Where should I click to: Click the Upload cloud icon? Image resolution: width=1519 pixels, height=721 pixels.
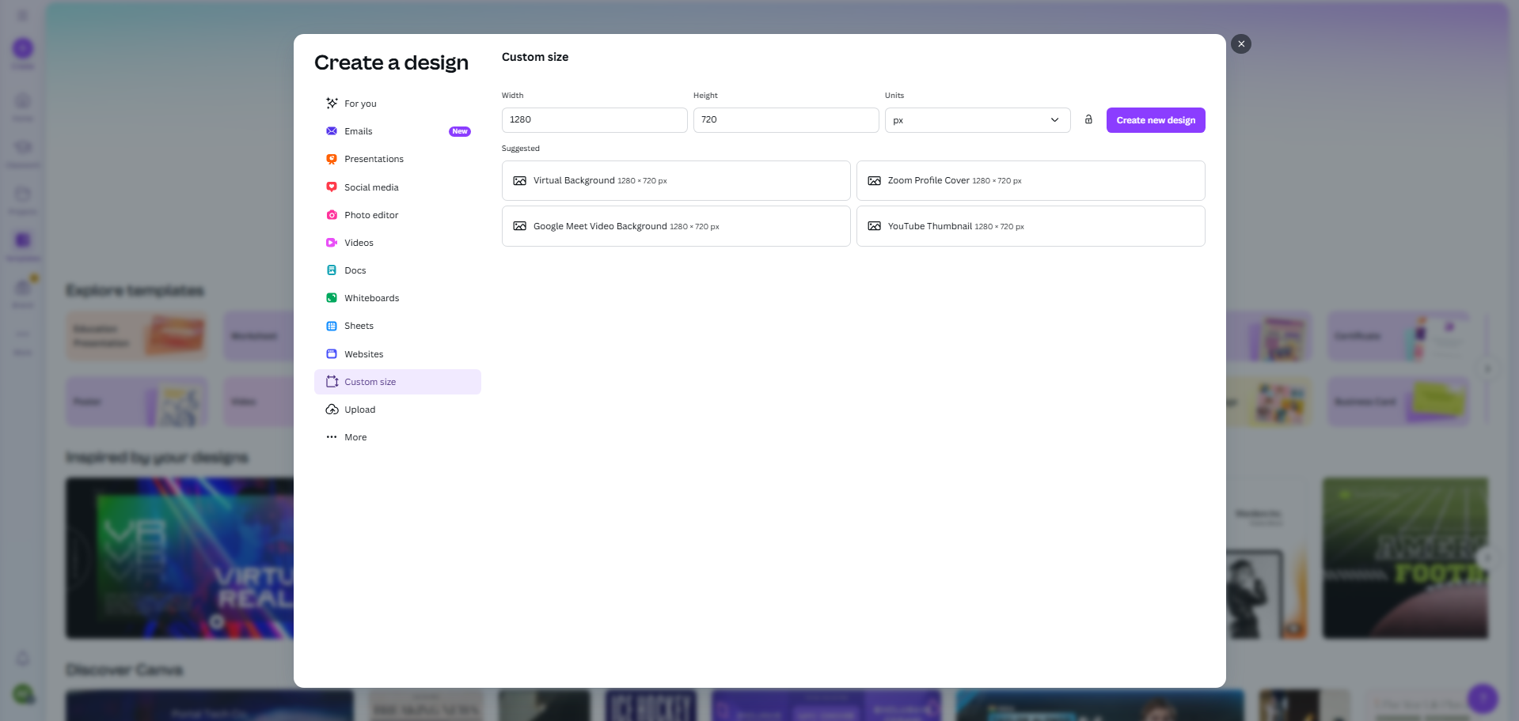point(332,410)
